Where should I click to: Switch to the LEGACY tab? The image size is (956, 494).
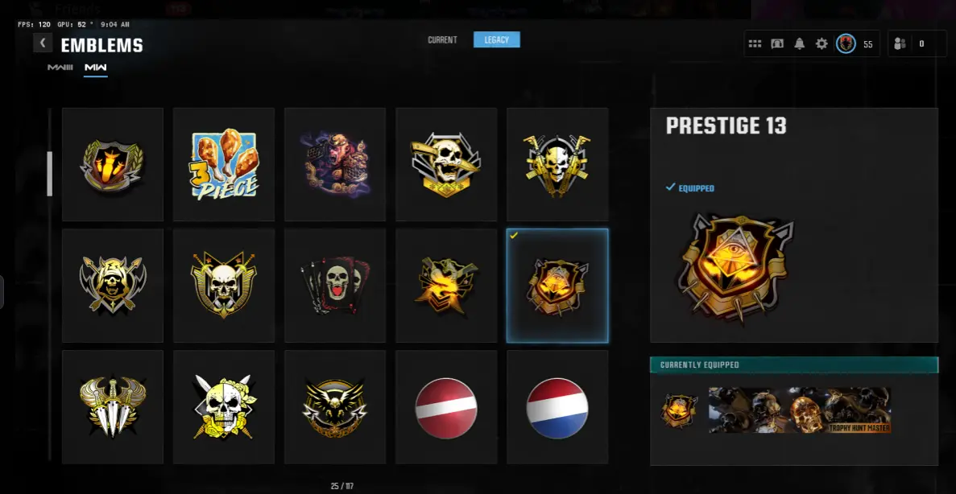point(496,39)
